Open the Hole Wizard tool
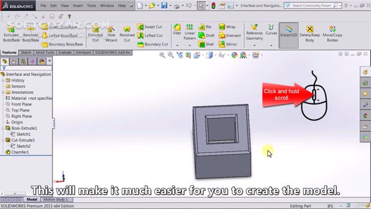The image size is (371, 209). coord(111,34)
